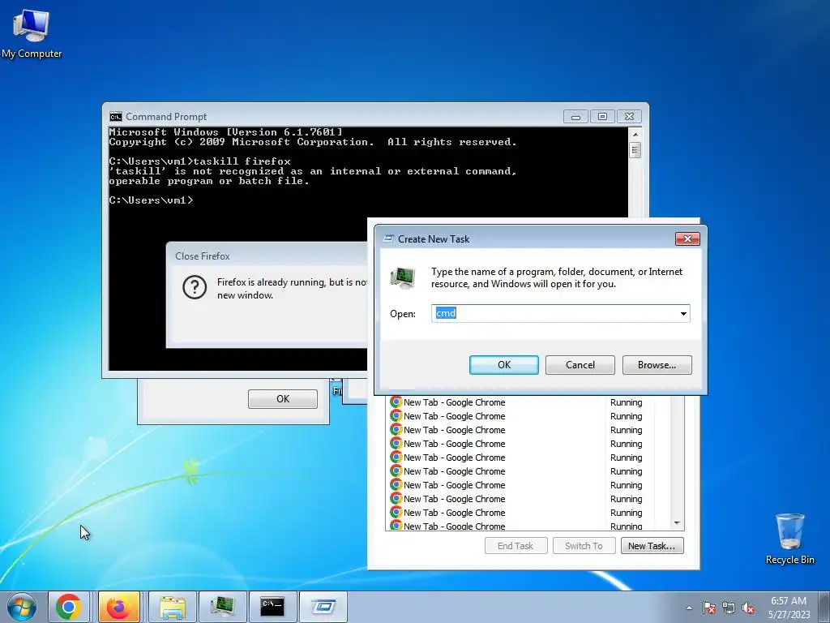Open the My Computer desktop icon
This screenshot has height=623, width=830.
click(x=32, y=33)
